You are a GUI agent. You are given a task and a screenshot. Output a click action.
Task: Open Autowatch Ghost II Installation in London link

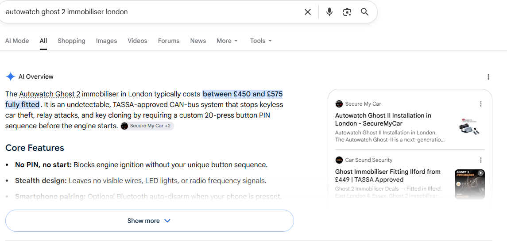pyautogui.click(x=383, y=119)
